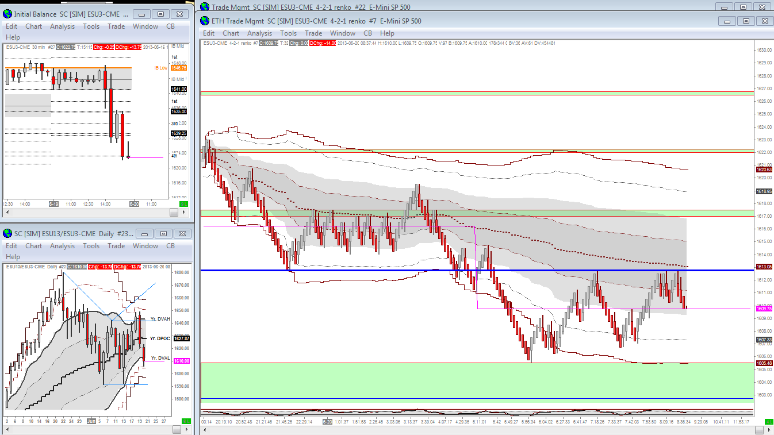Open the Window menu in the Initial Balance window
Screen dimensions: 774x435
pos(145,26)
